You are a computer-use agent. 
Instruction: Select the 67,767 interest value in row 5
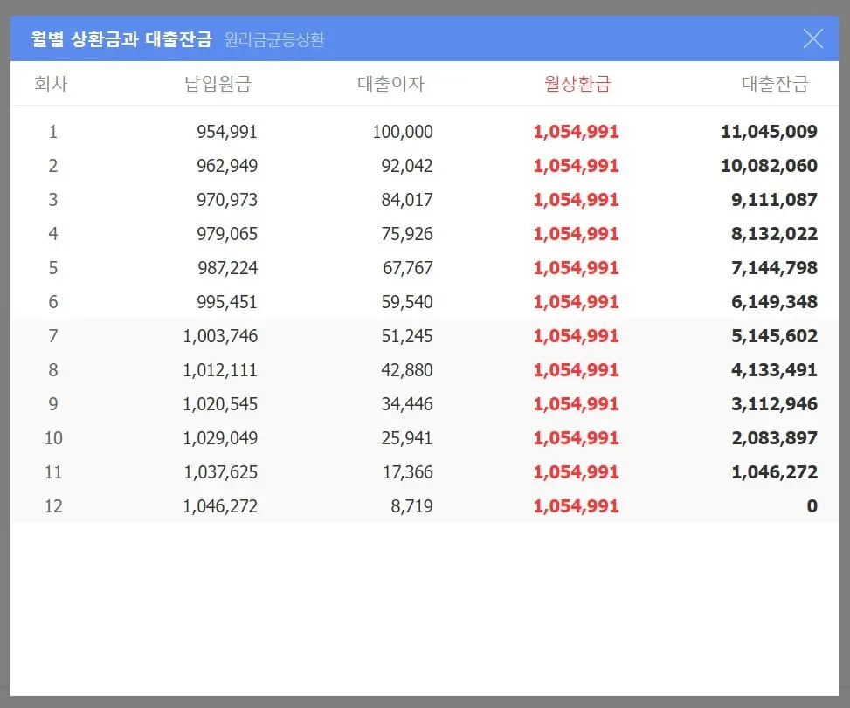[x=407, y=268]
